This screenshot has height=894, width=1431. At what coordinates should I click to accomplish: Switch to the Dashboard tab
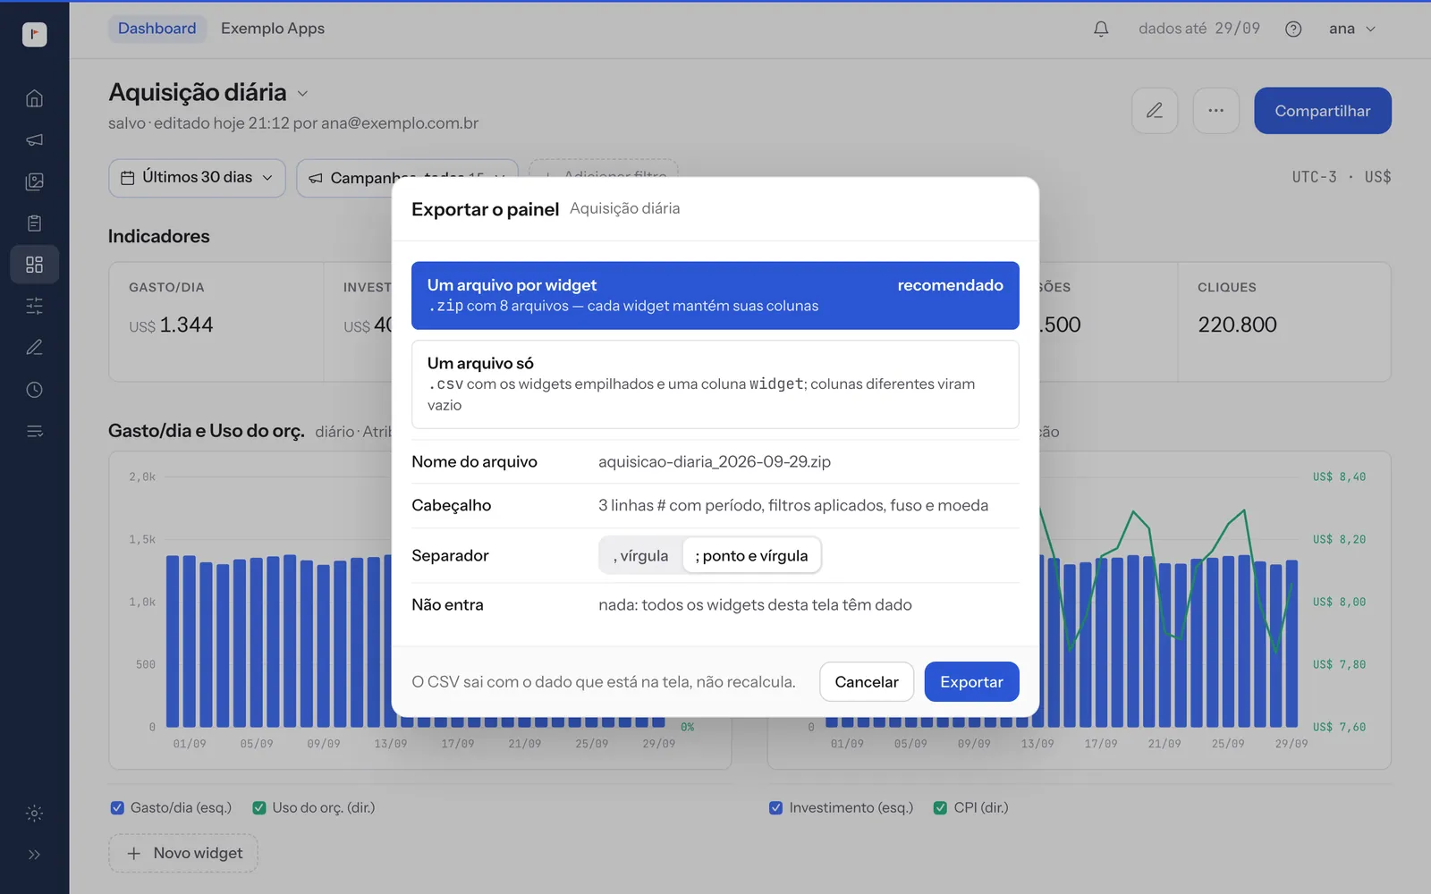coord(157,29)
